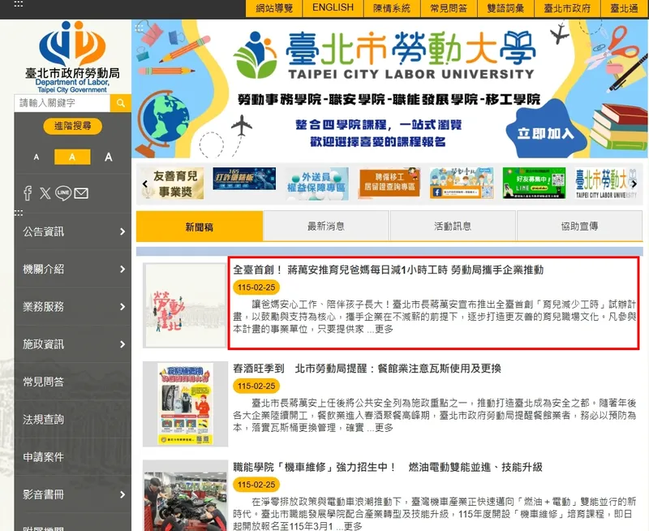Open the 常見問答 top bar link
Image resolution: width=649 pixels, height=531 pixels.
449,8
